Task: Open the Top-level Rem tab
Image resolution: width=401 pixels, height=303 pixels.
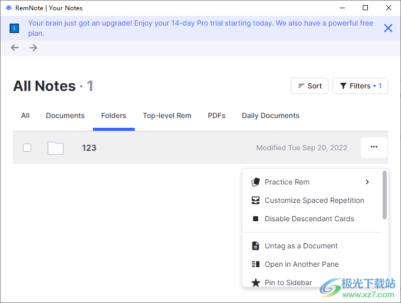Action: (167, 115)
